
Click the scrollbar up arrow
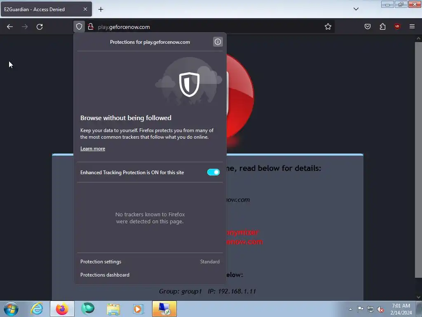418,38
